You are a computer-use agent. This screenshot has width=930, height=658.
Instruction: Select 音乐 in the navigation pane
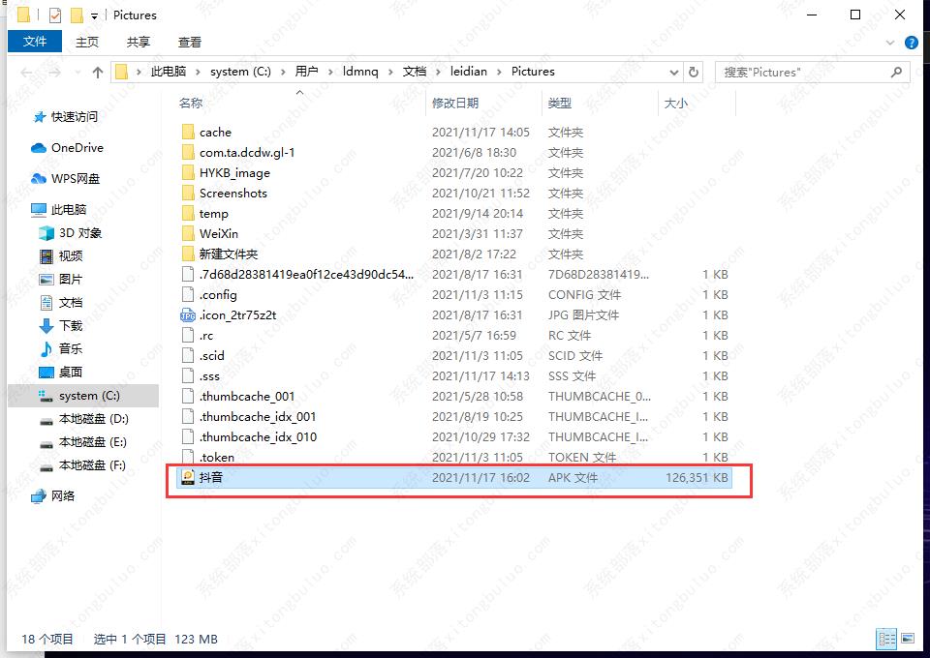[x=71, y=349]
